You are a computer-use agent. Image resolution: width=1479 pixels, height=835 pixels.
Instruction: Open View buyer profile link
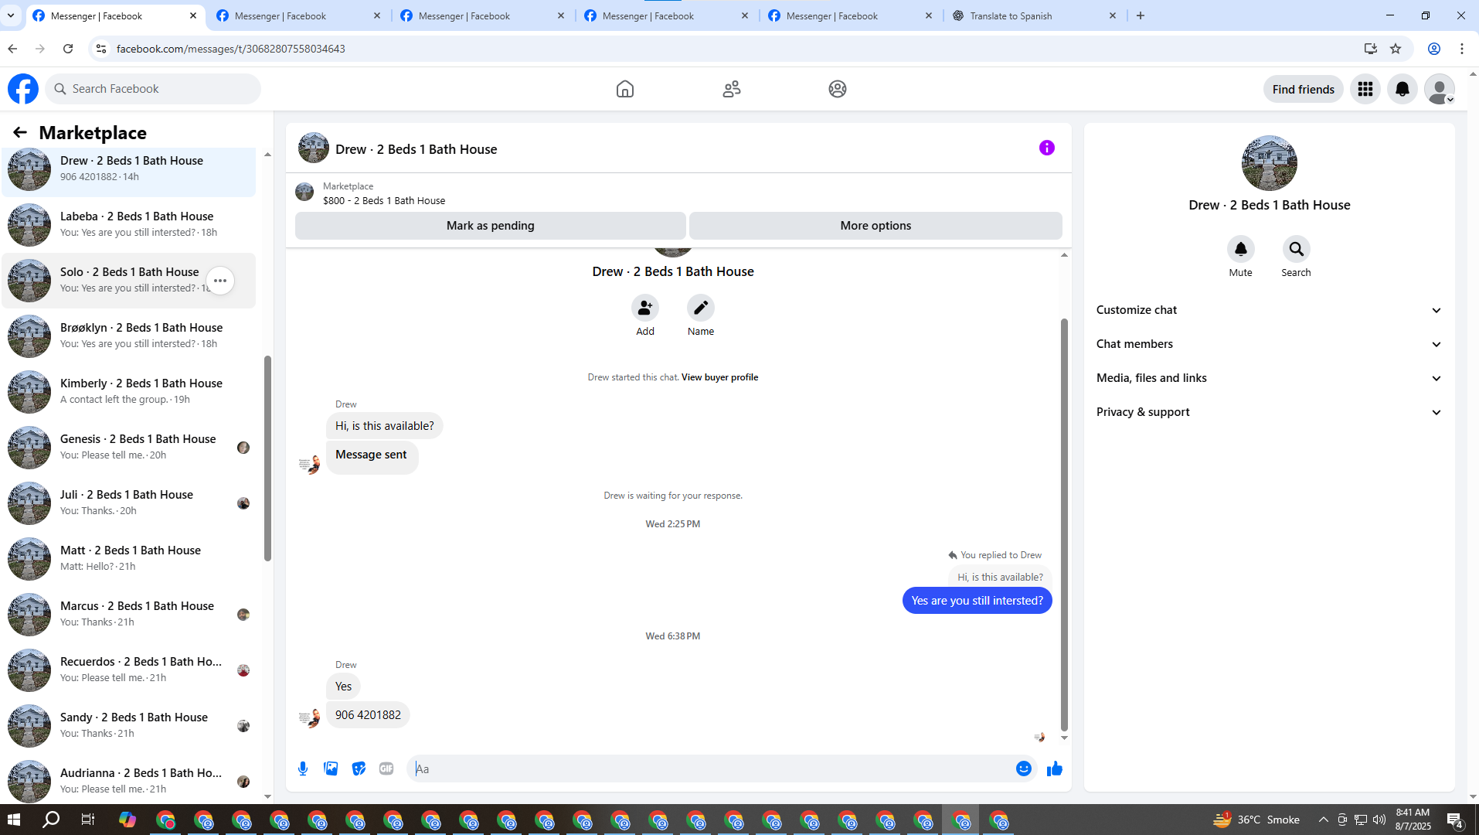coord(719,377)
